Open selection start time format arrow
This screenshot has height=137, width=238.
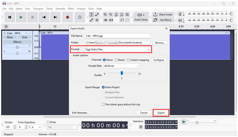(176, 122)
